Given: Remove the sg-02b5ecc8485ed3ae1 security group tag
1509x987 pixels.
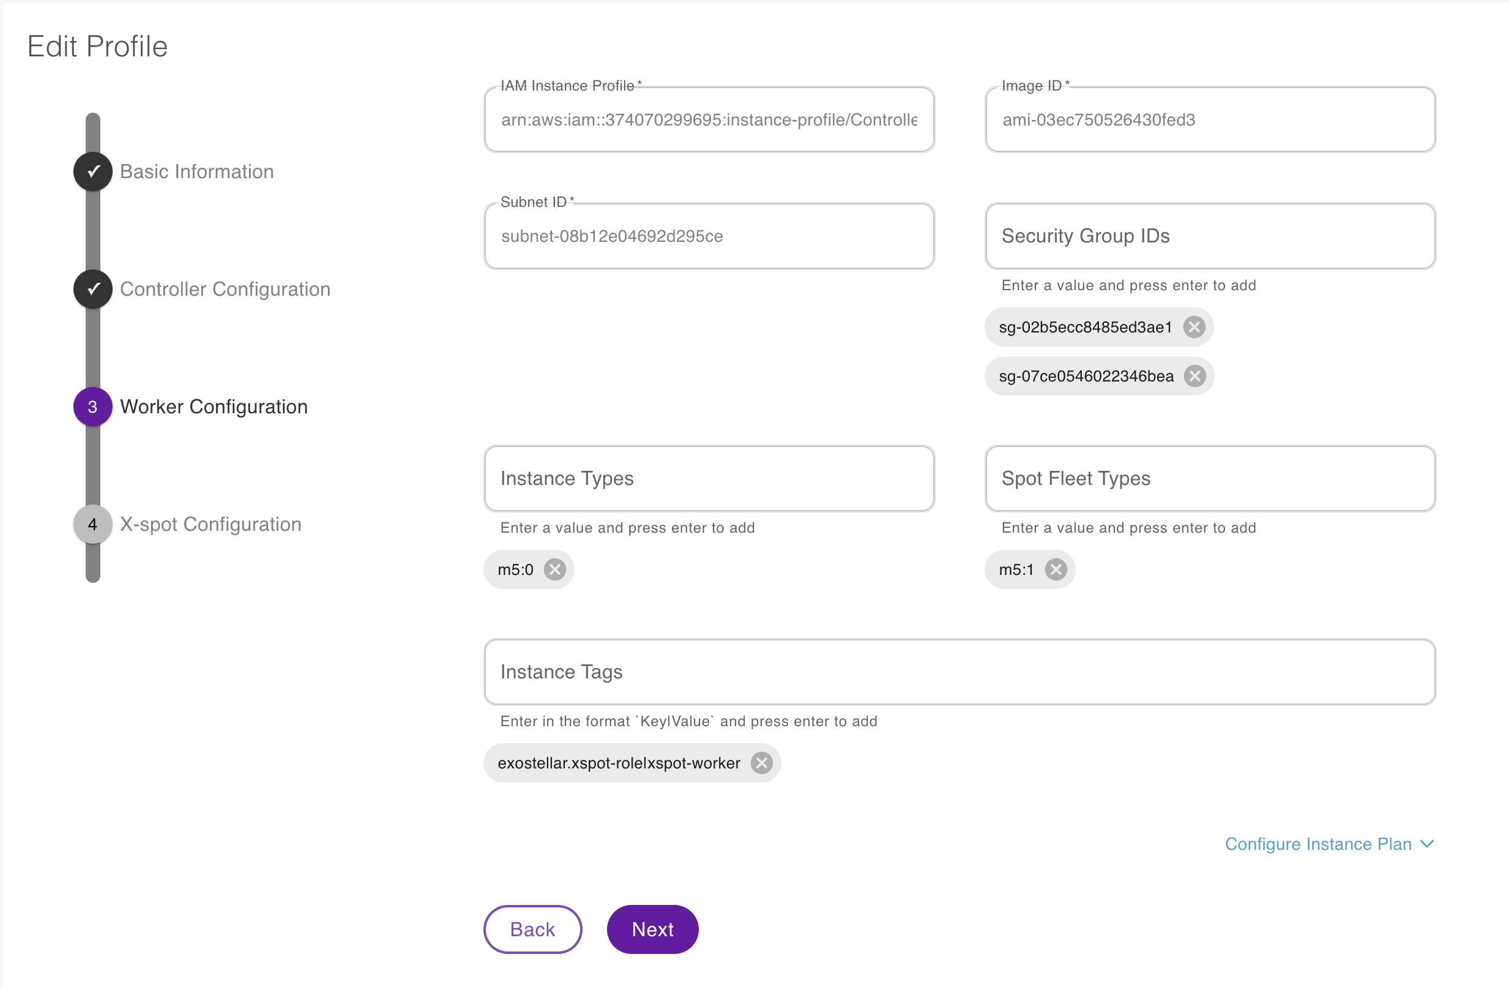Looking at the screenshot, I should (x=1195, y=327).
